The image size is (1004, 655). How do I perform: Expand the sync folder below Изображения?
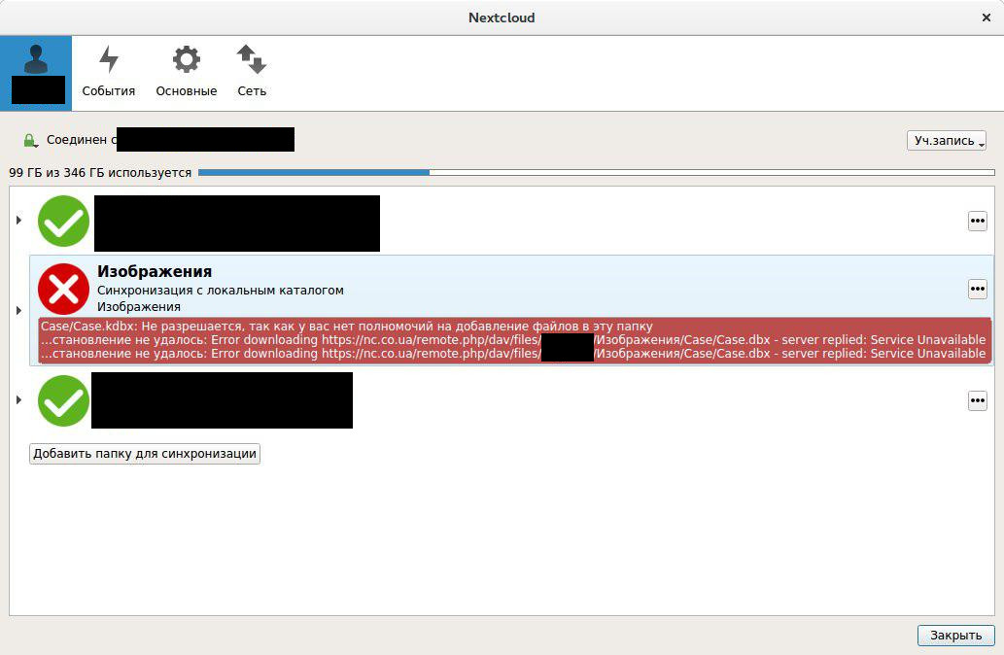pos(18,400)
